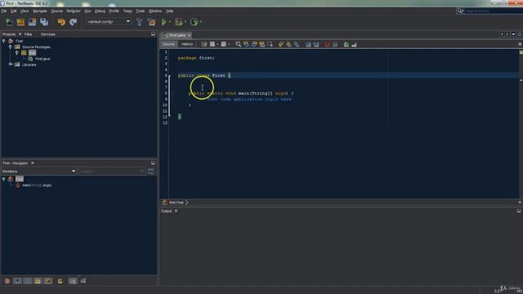Click the Find Next Occurrence icon

click(254, 44)
